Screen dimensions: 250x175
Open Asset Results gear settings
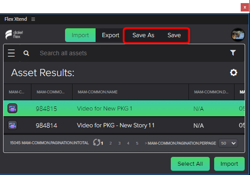[234, 72]
